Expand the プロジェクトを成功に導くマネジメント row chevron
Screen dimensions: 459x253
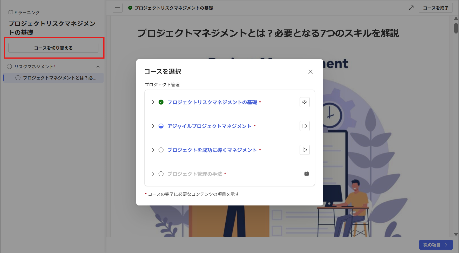[x=153, y=150]
